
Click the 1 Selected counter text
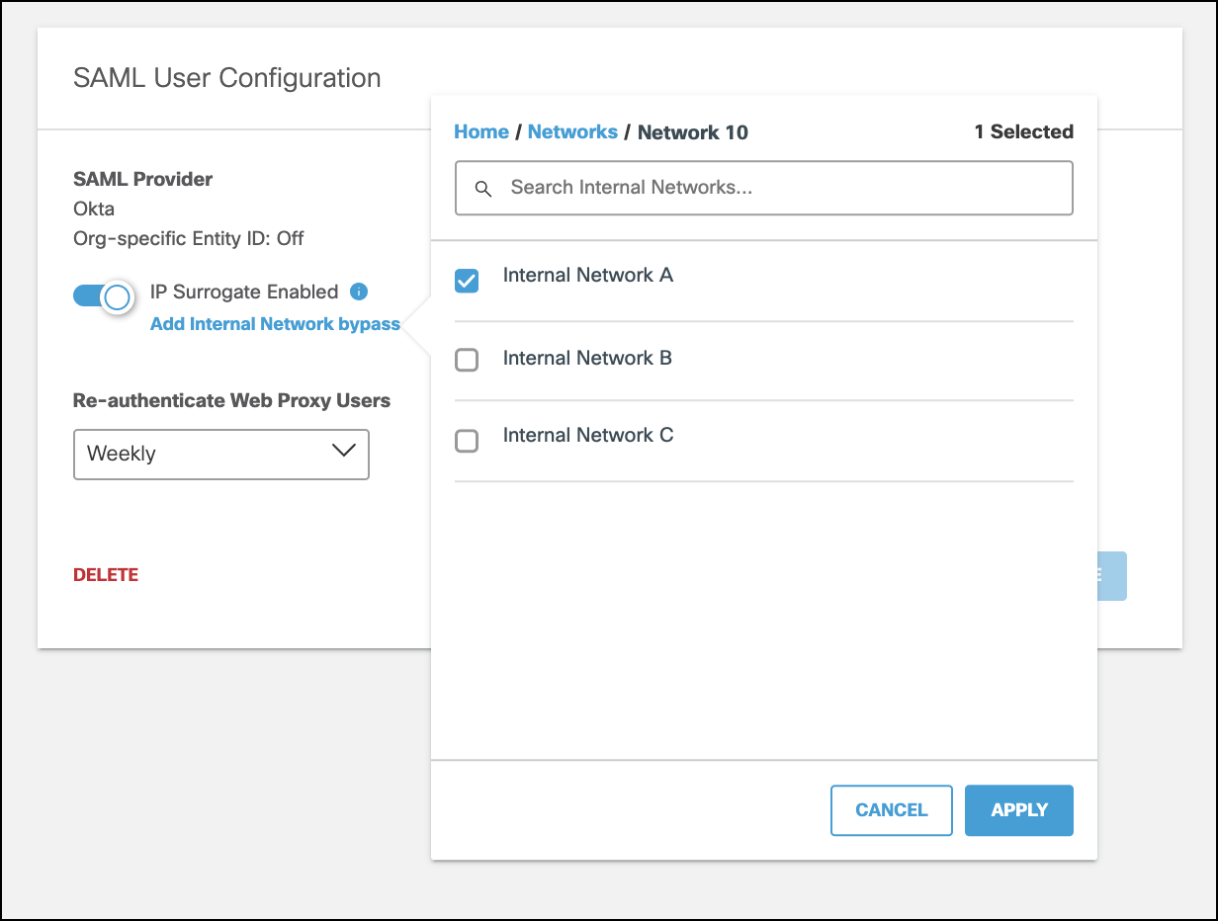(x=1023, y=132)
